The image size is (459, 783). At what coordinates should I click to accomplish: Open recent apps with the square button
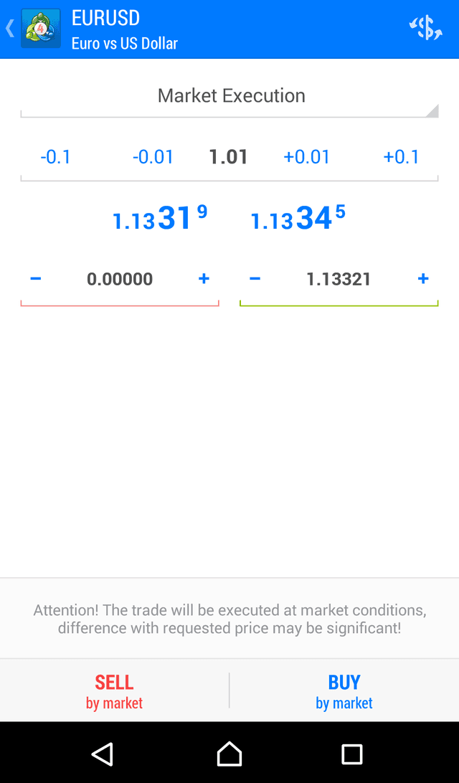pyautogui.click(x=352, y=754)
